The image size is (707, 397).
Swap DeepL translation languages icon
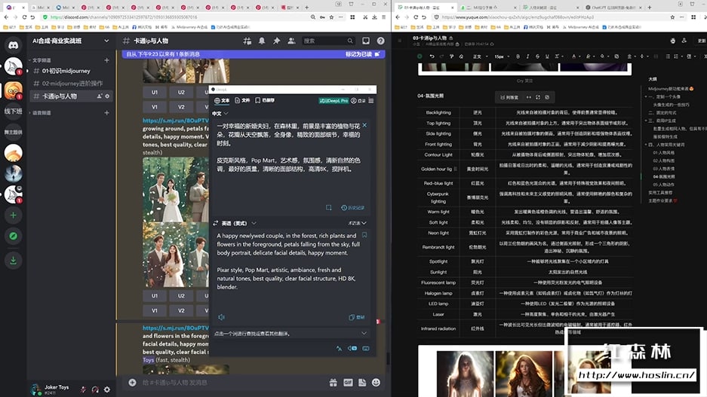(216, 223)
